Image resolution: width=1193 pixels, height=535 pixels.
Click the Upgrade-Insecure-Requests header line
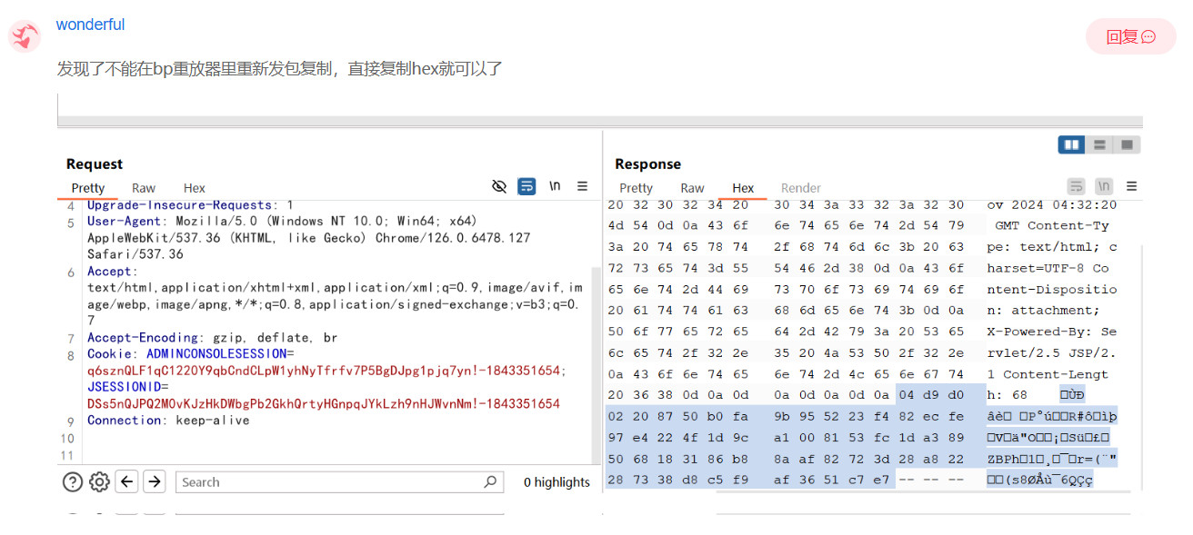point(190,205)
